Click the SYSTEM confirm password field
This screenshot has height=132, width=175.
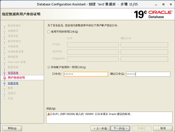click(144, 52)
